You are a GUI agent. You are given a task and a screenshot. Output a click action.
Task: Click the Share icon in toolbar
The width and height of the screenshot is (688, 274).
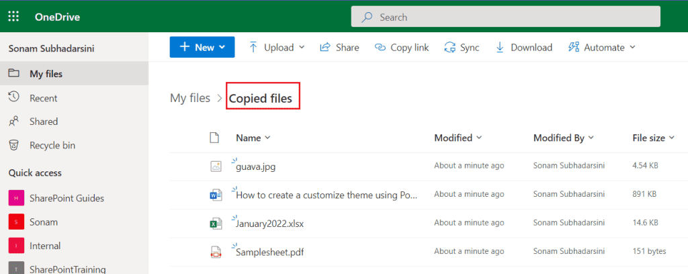point(325,48)
